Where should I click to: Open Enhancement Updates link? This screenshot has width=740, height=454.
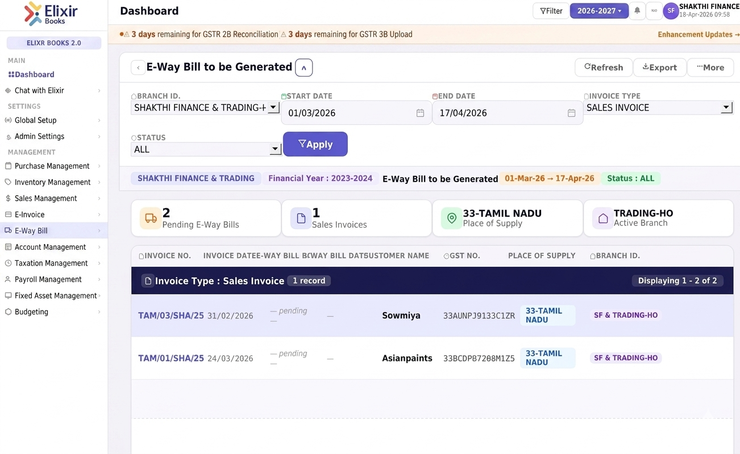coord(699,35)
